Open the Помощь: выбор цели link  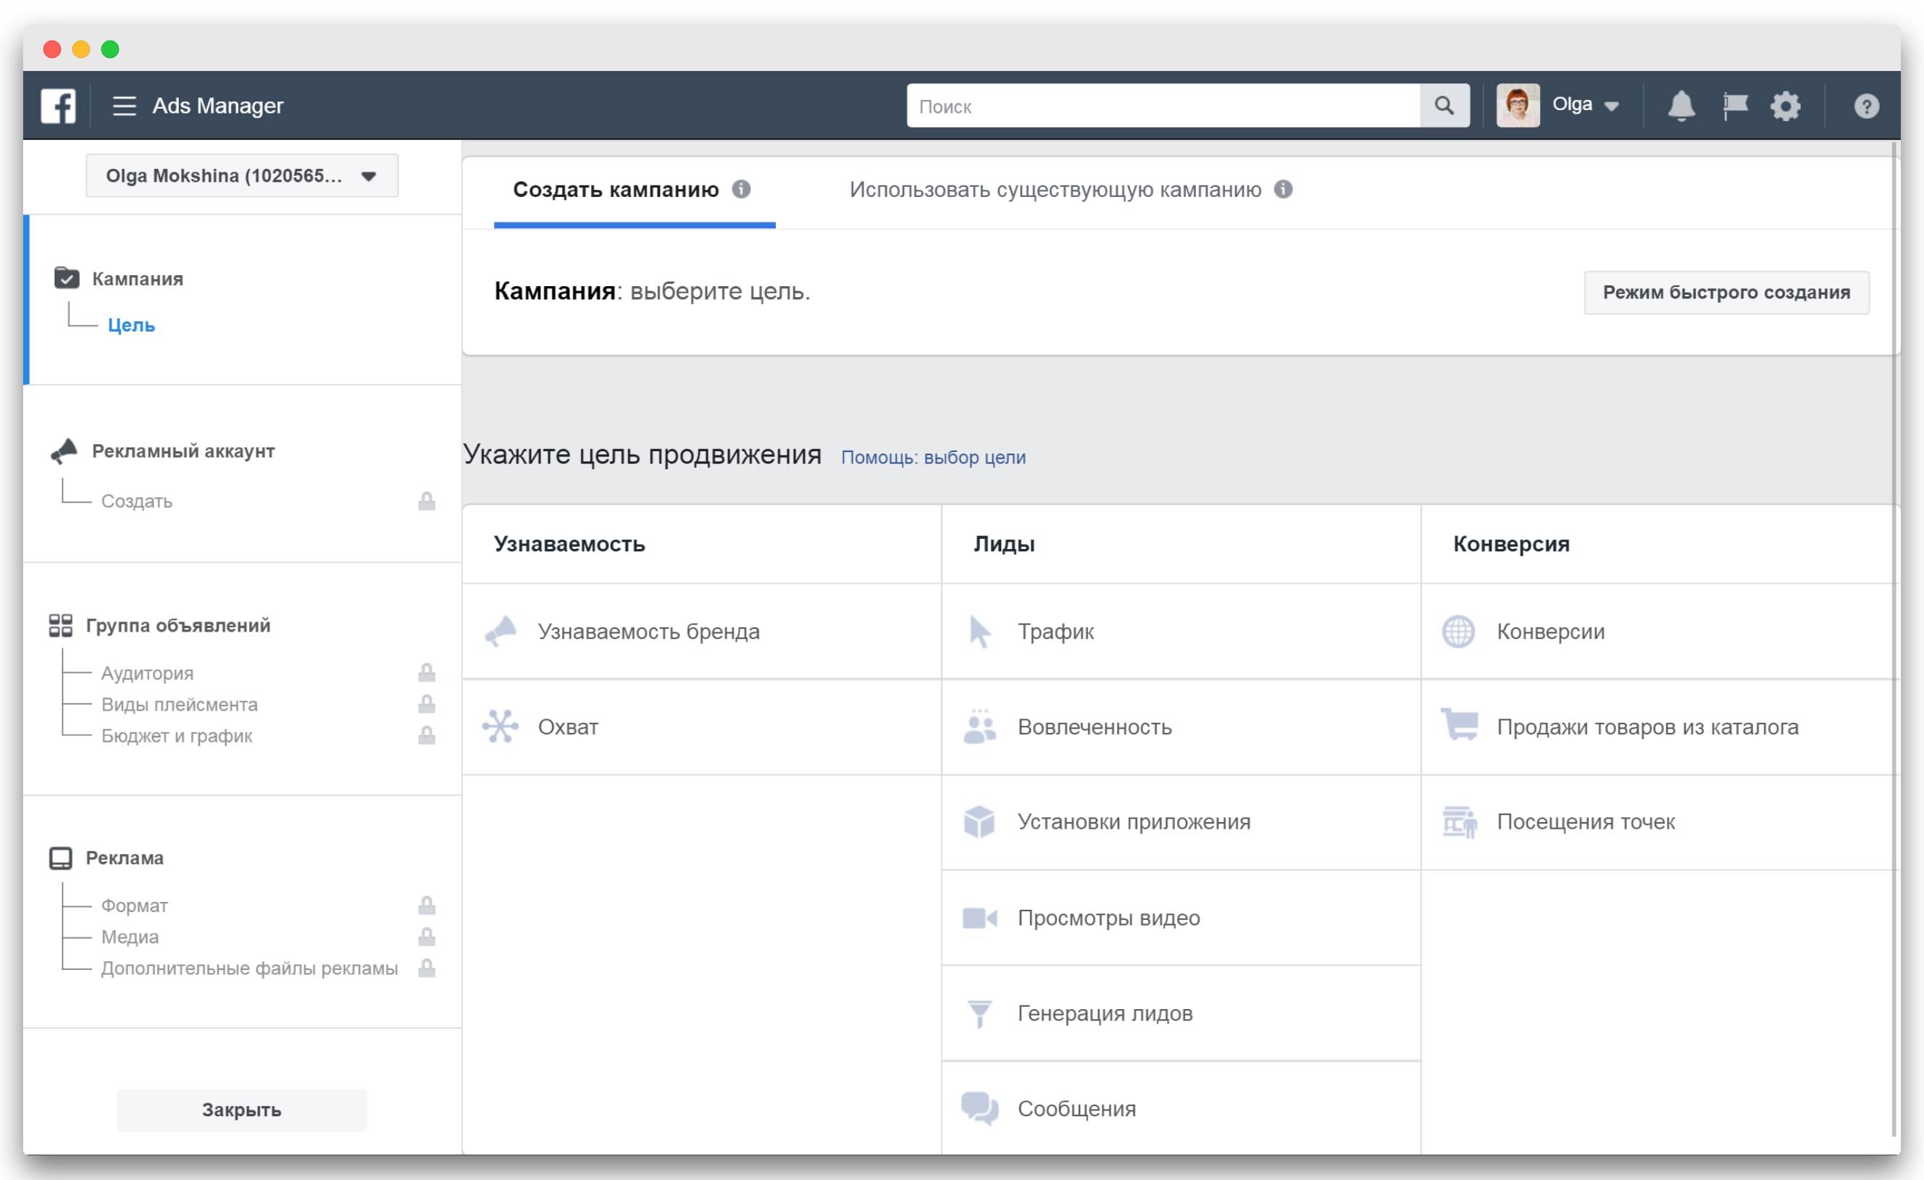(933, 457)
